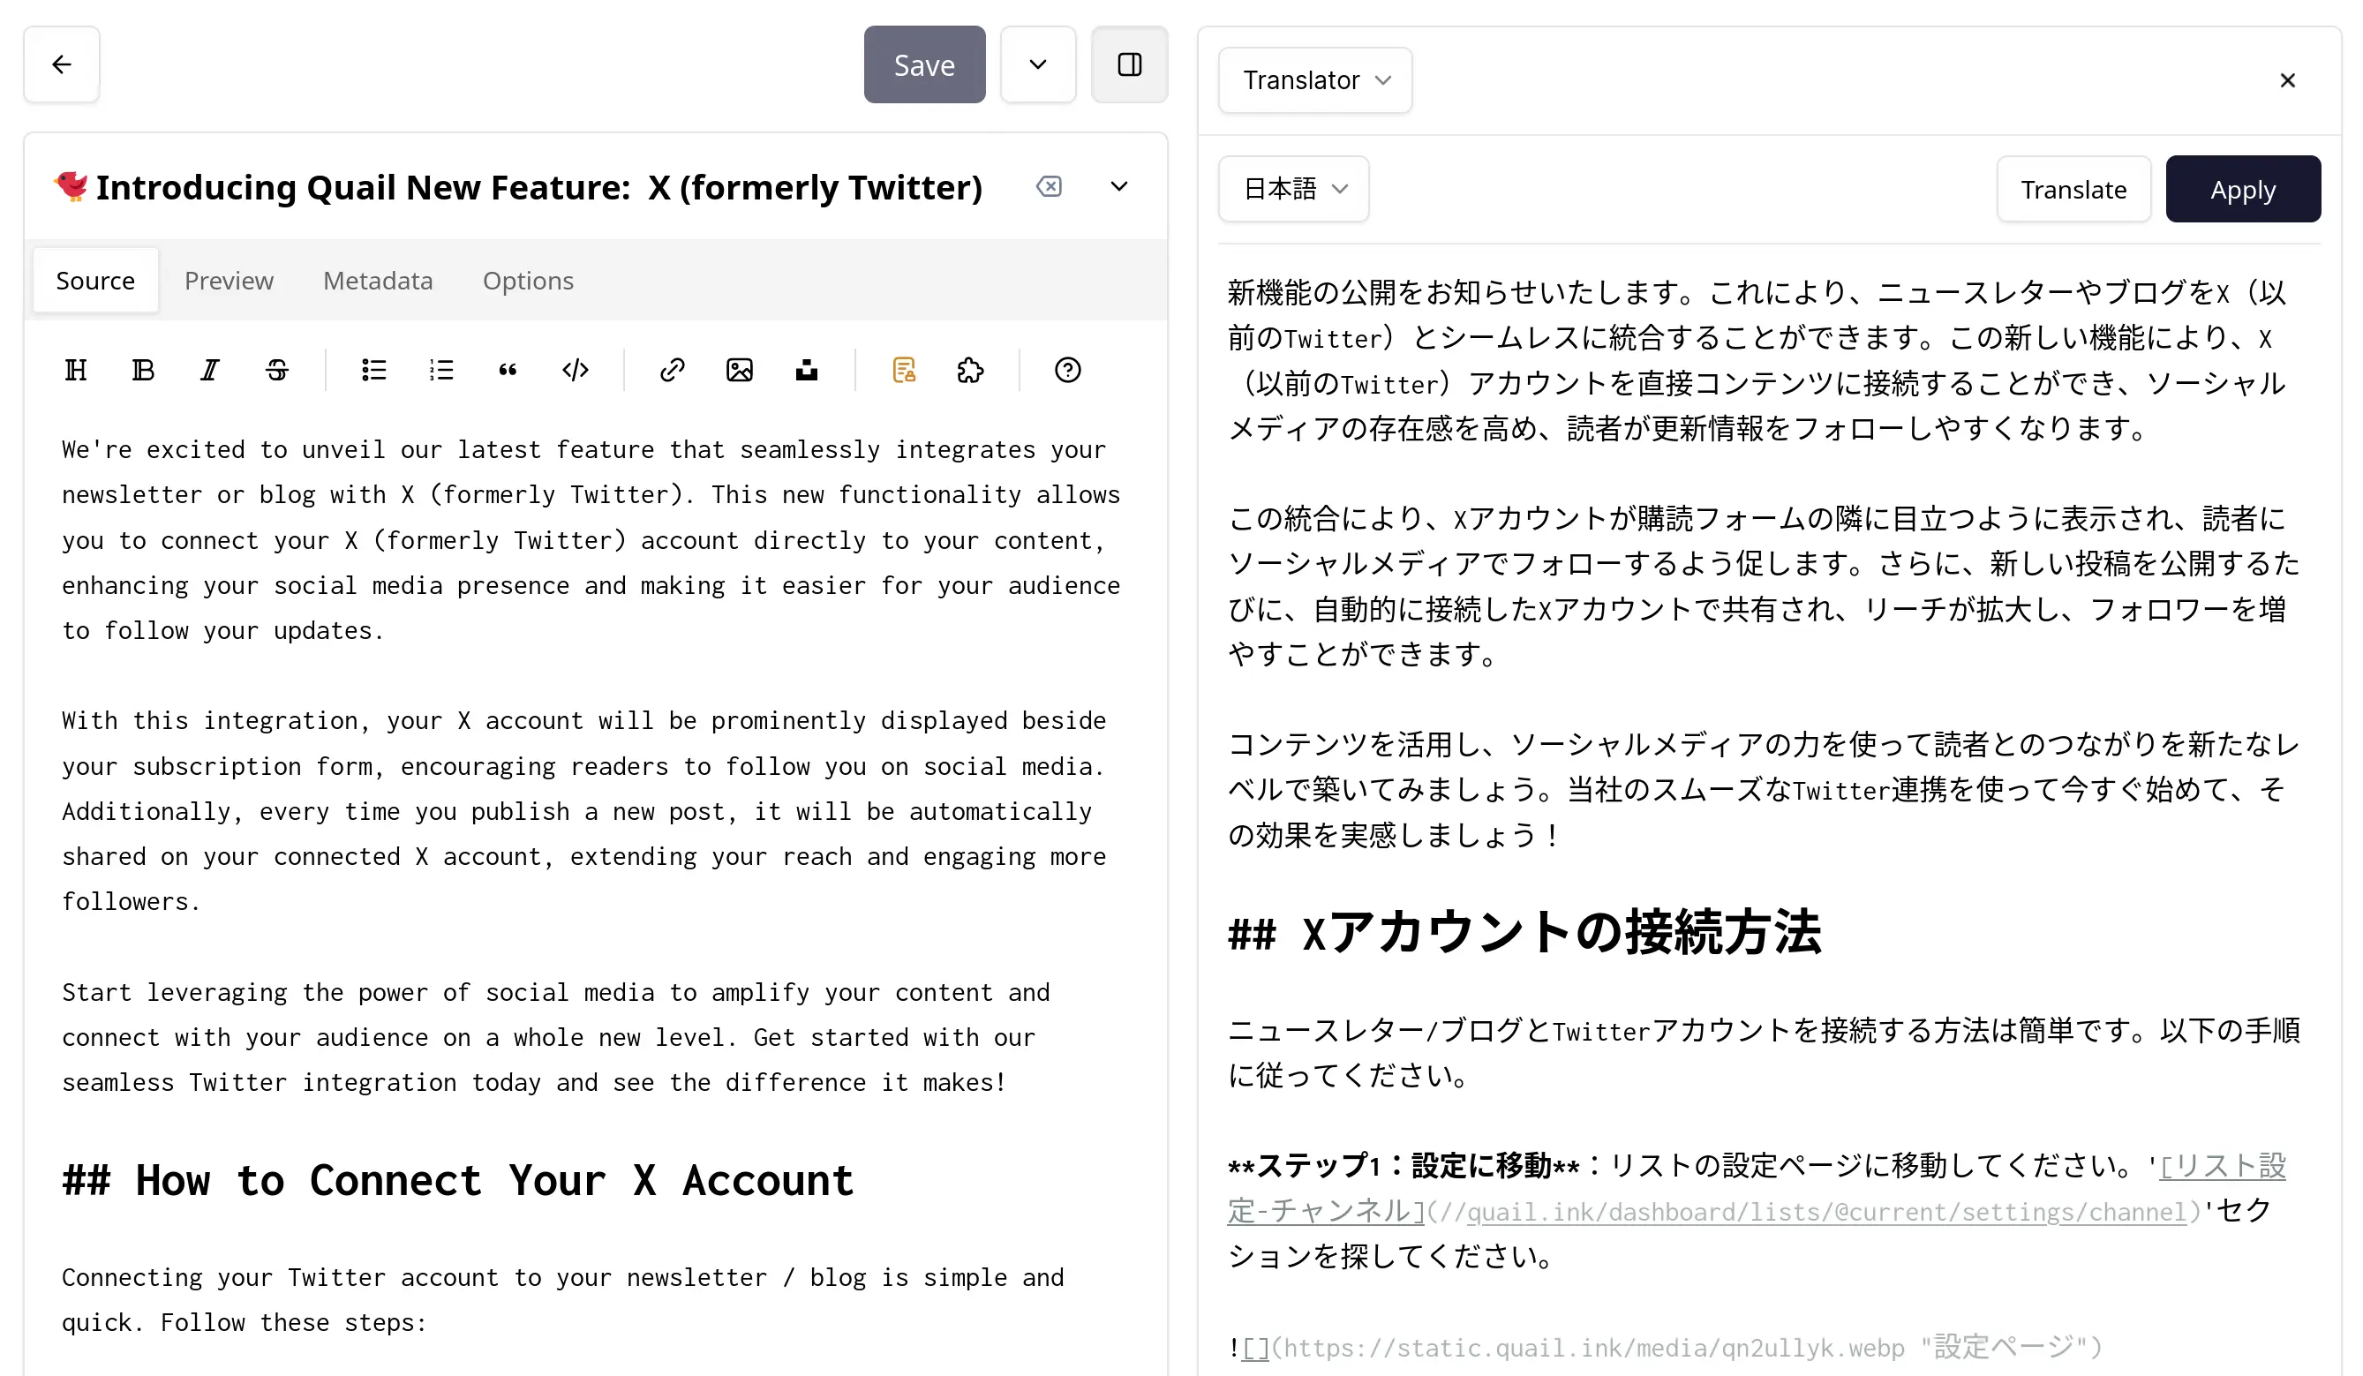The height and width of the screenshot is (1376, 2363).
Task: Insert a block quote
Action: coord(508,369)
